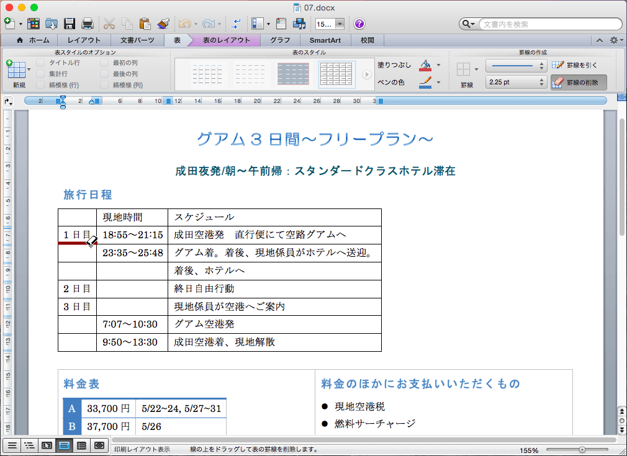Click the Open file folder icon

point(52,24)
